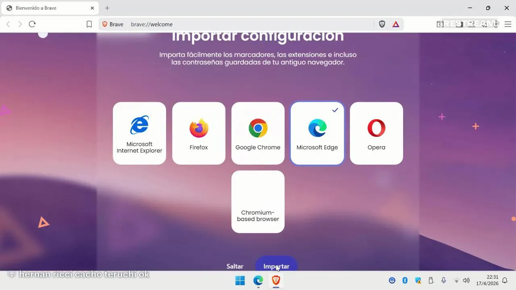This screenshot has height=290, width=516.
Task: Open the Wi-Fi network tray icon
Action: pyautogui.click(x=456, y=280)
